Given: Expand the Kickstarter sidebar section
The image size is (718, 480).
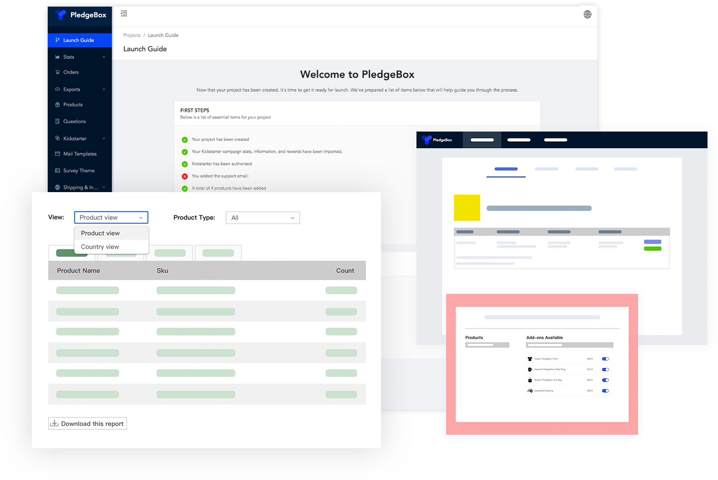Looking at the screenshot, I should click(76, 138).
